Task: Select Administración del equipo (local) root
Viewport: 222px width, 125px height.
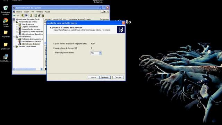Action: (x=27, y=19)
